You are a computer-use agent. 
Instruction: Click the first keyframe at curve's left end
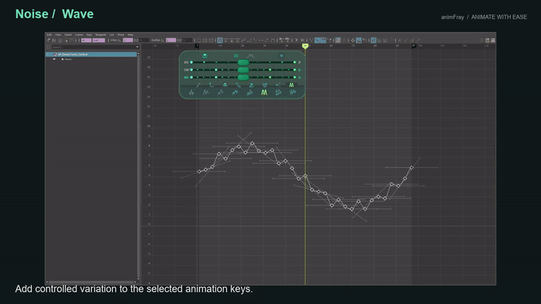(199, 172)
